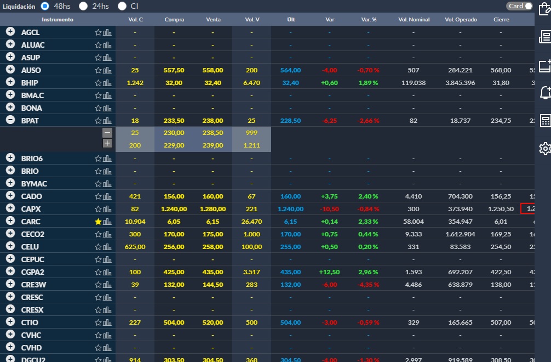
Task: Open the bar chart icon for BHIP
Action: pyautogui.click(x=107, y=83)
